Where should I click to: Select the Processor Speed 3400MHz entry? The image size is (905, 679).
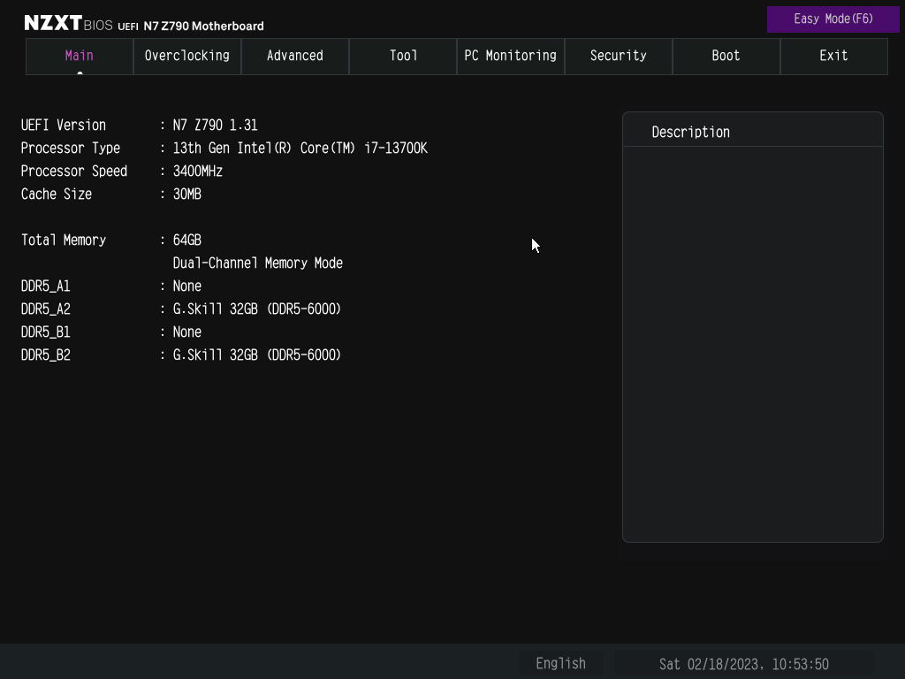[197, 172]
